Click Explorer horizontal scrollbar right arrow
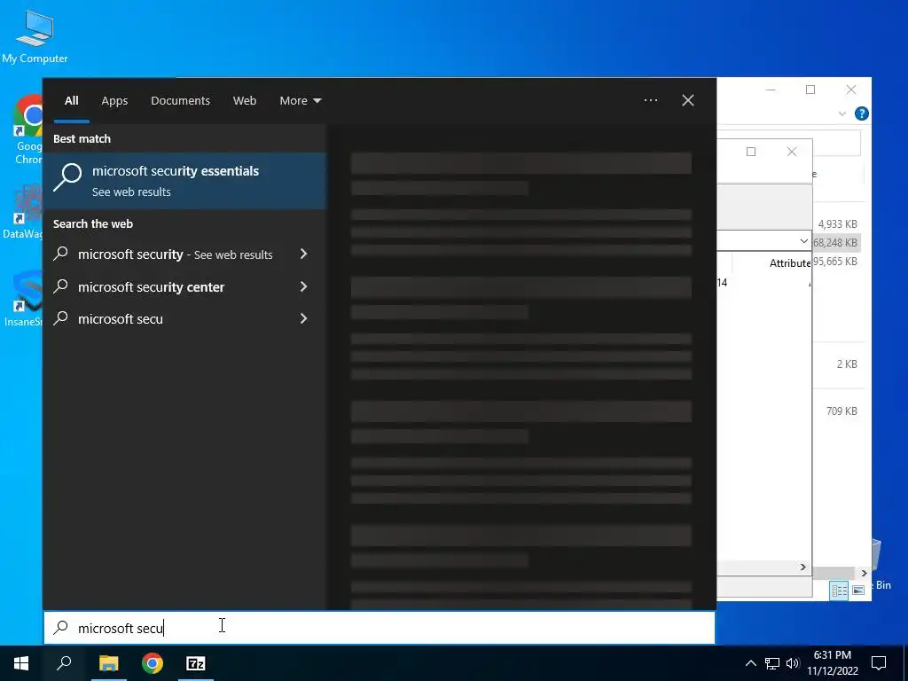The width and height of the screenshot is (908, 681). [x=864, y=574]
